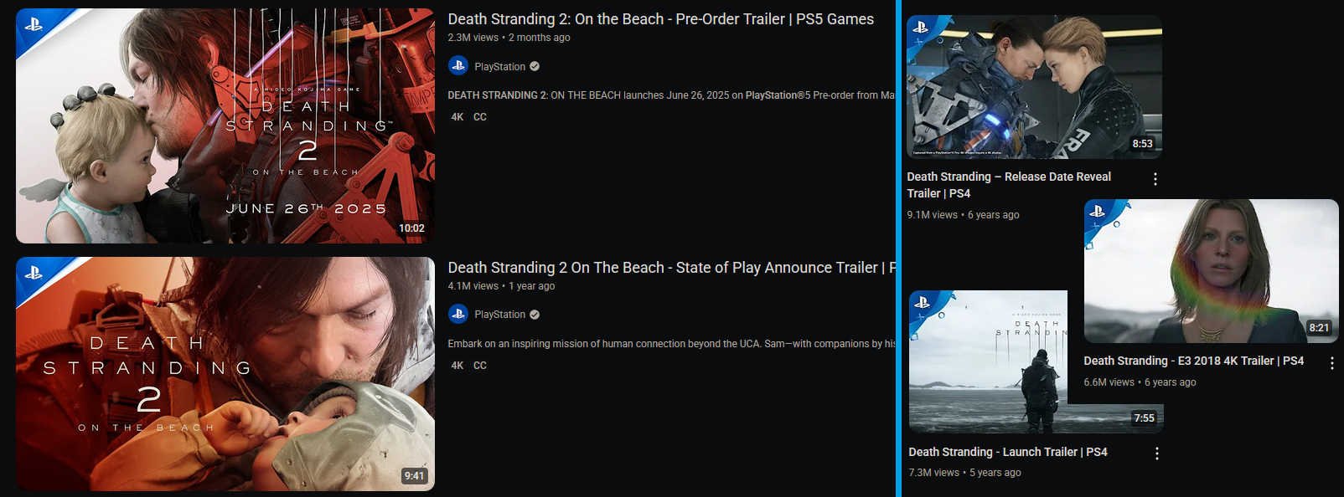1344x497 pixels.
Task: Click CC badge under State of Play trailer description
Action: [480, 366]
